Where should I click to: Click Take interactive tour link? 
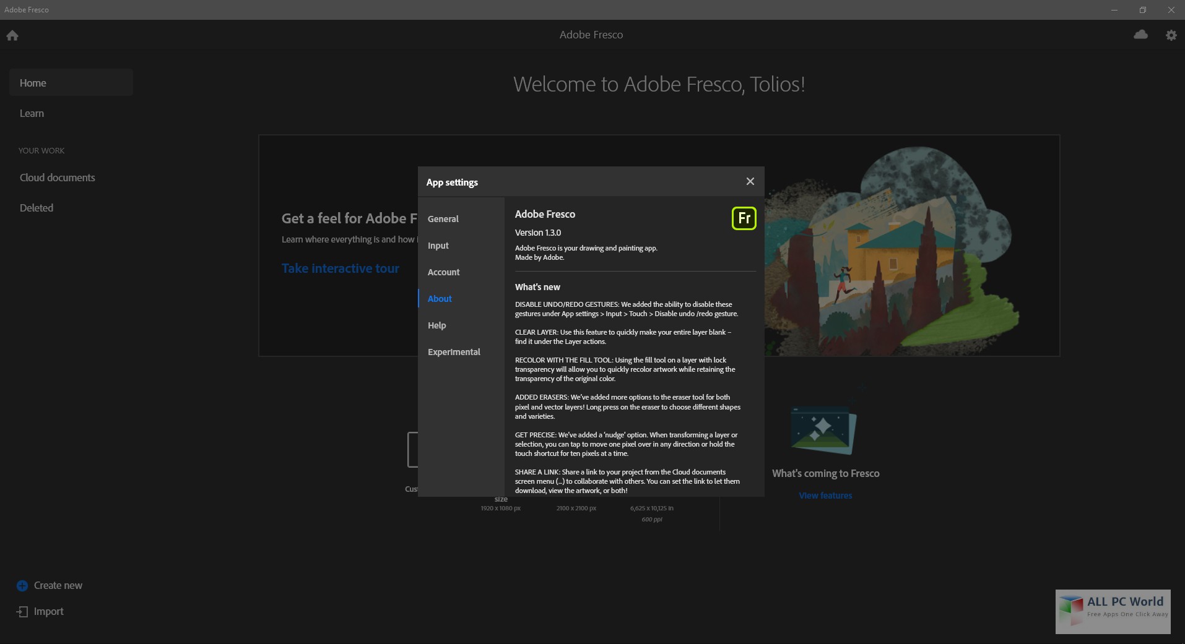click(340, 268)
